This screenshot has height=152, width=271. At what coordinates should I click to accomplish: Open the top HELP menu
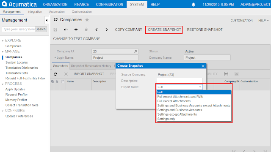(x=155, y=5)
